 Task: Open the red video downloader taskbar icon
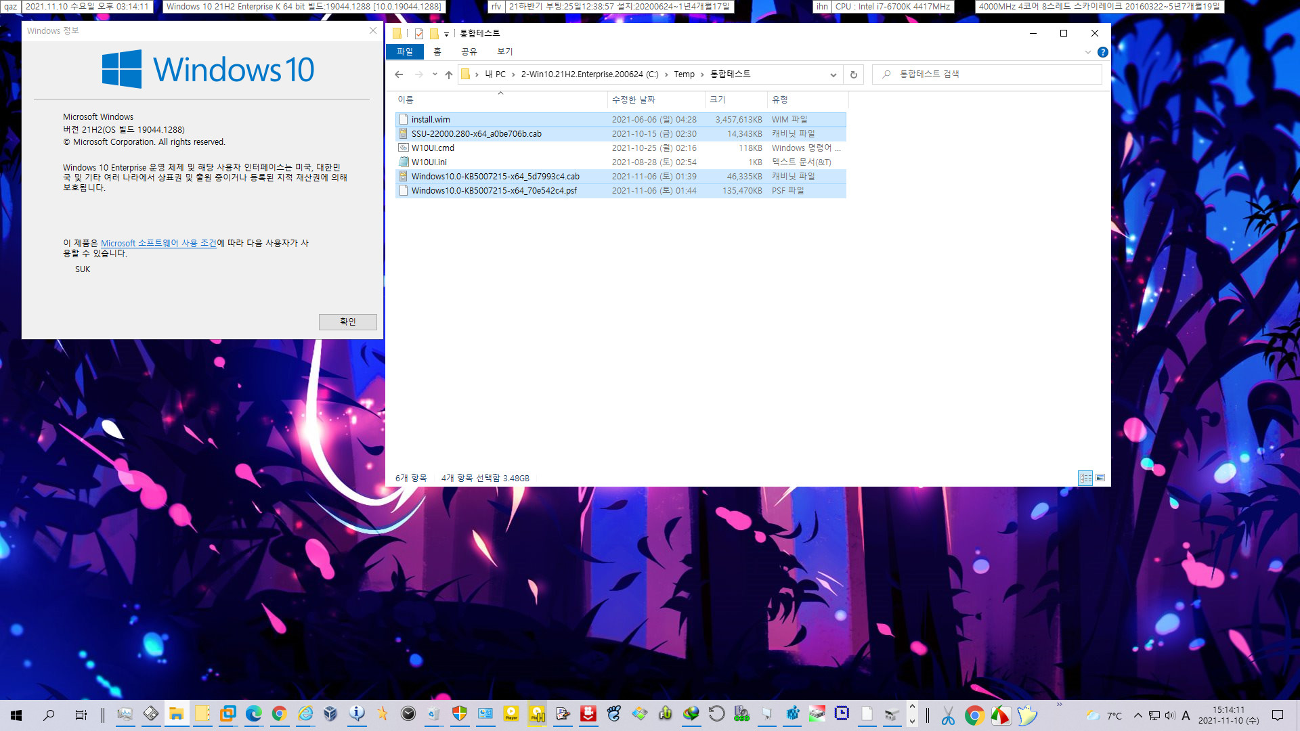[x=588, y=714]
